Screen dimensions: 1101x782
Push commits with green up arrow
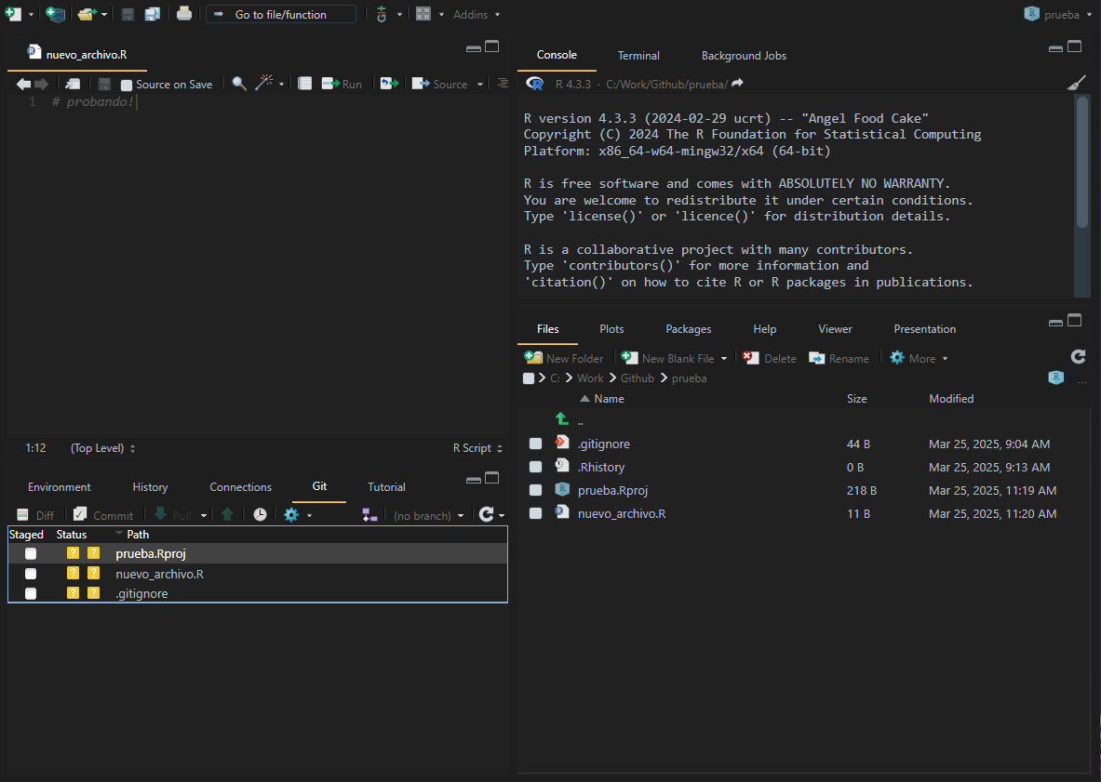[227, 515]
